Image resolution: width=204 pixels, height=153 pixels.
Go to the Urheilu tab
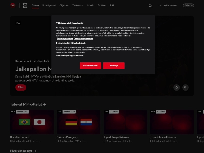click(x=91, y=5)
